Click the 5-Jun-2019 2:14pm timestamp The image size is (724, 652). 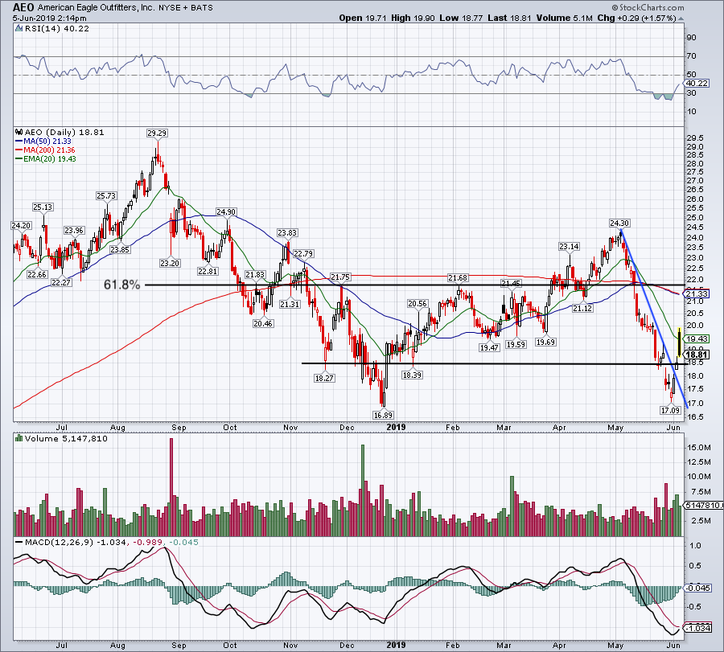(49, 18)
